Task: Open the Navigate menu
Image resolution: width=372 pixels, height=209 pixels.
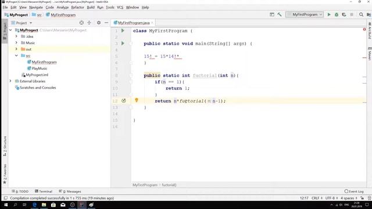Action: pyautogui.click(x=36, y=8)
